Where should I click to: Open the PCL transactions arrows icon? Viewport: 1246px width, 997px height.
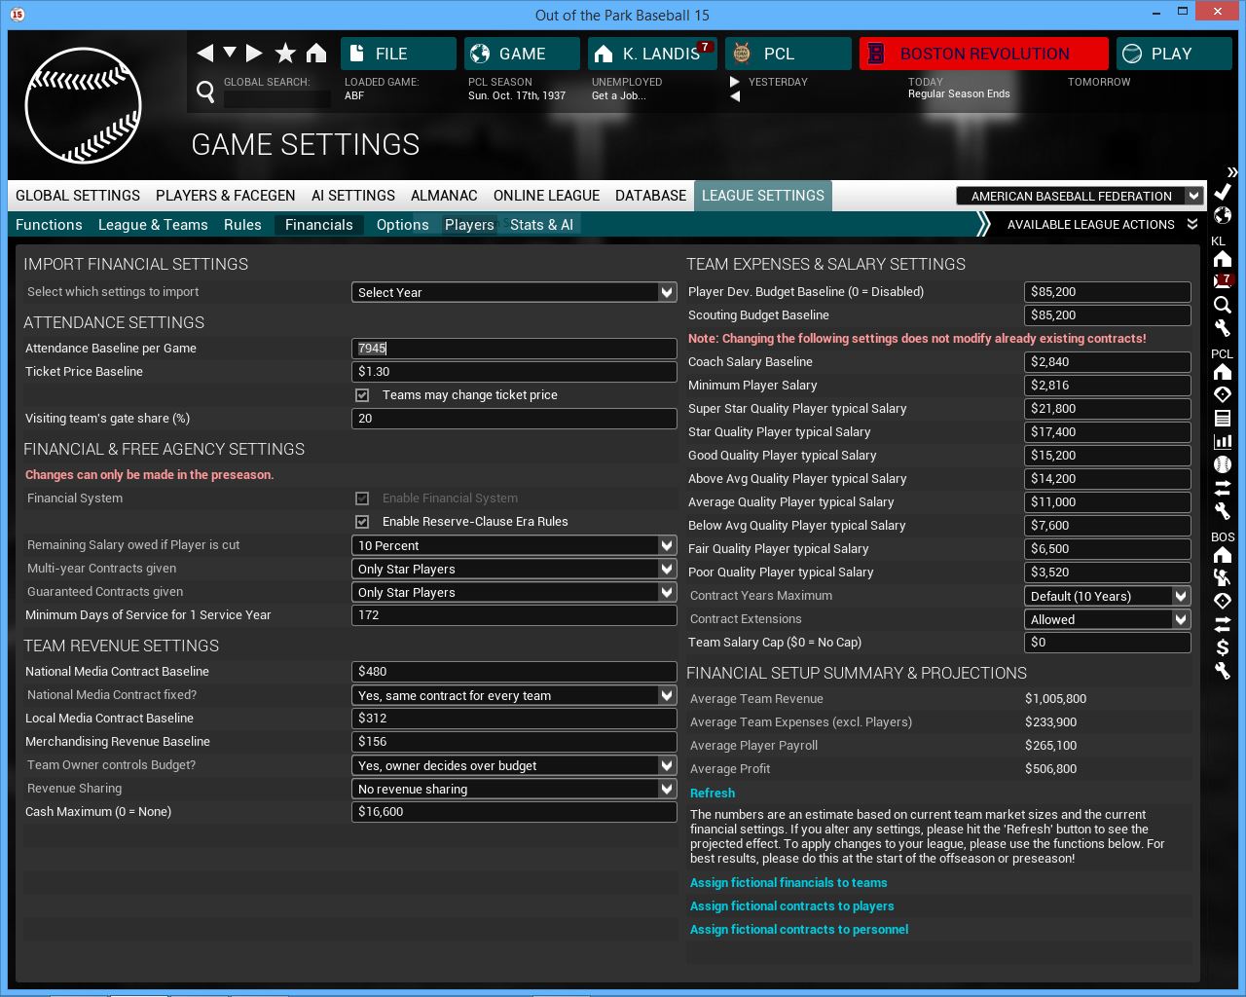pos(1223,487)
